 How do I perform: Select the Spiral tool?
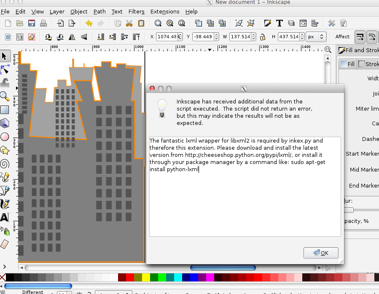click(x=6, y=164)
